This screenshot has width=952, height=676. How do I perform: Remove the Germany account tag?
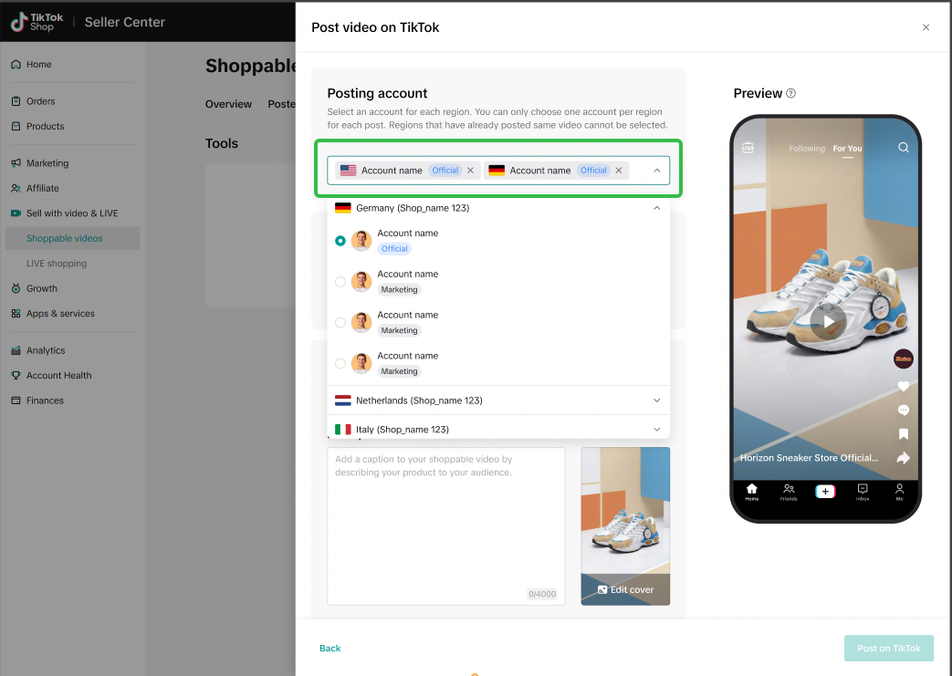tap(619, 171)
